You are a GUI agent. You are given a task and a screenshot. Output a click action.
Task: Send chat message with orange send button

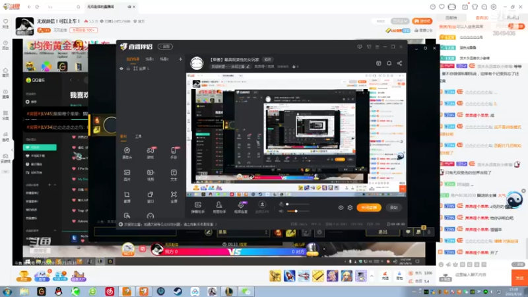point(519,278)
